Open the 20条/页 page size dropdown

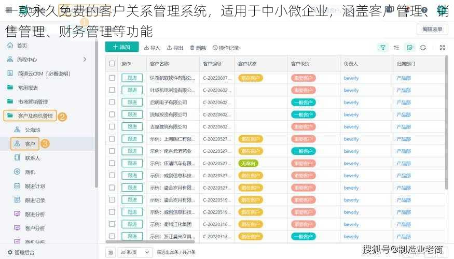click(135, 252)
